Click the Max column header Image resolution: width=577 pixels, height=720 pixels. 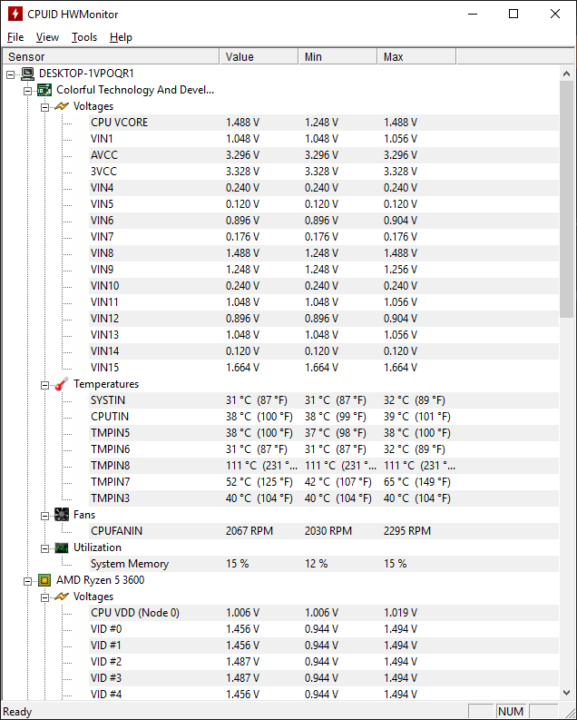pyautogui.click(x=416, y=56)
